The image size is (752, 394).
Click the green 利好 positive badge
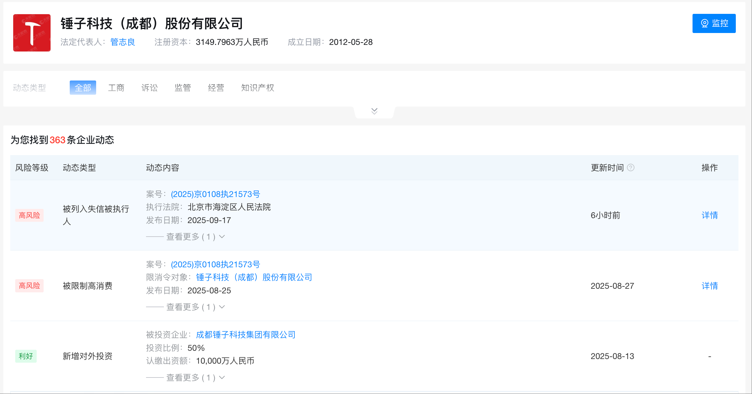tap(26, 356)
